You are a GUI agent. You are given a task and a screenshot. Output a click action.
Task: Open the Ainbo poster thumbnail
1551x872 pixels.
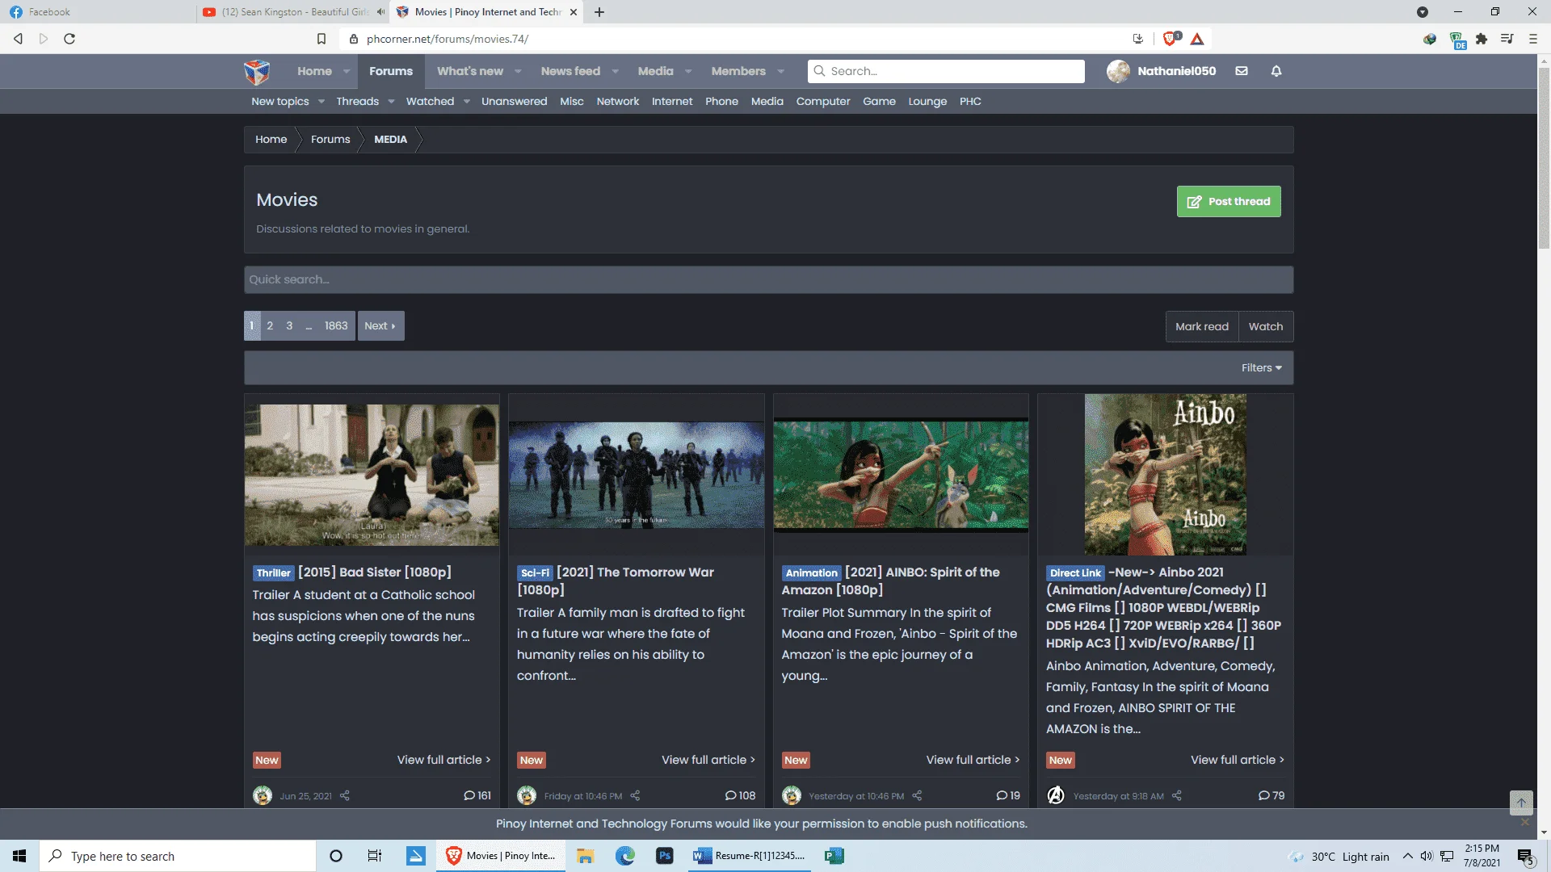click(x=1166, y=475)
